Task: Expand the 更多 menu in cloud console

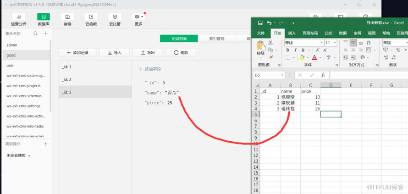Action: 138,20
